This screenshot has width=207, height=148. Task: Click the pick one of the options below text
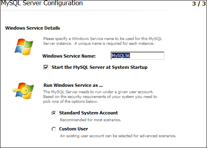[x=70, y=102]
